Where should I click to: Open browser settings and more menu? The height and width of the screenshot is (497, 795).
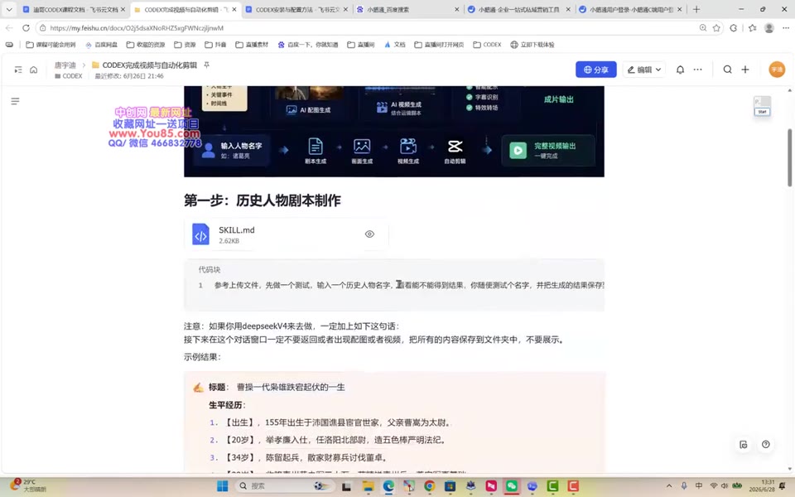click(786, 28)
